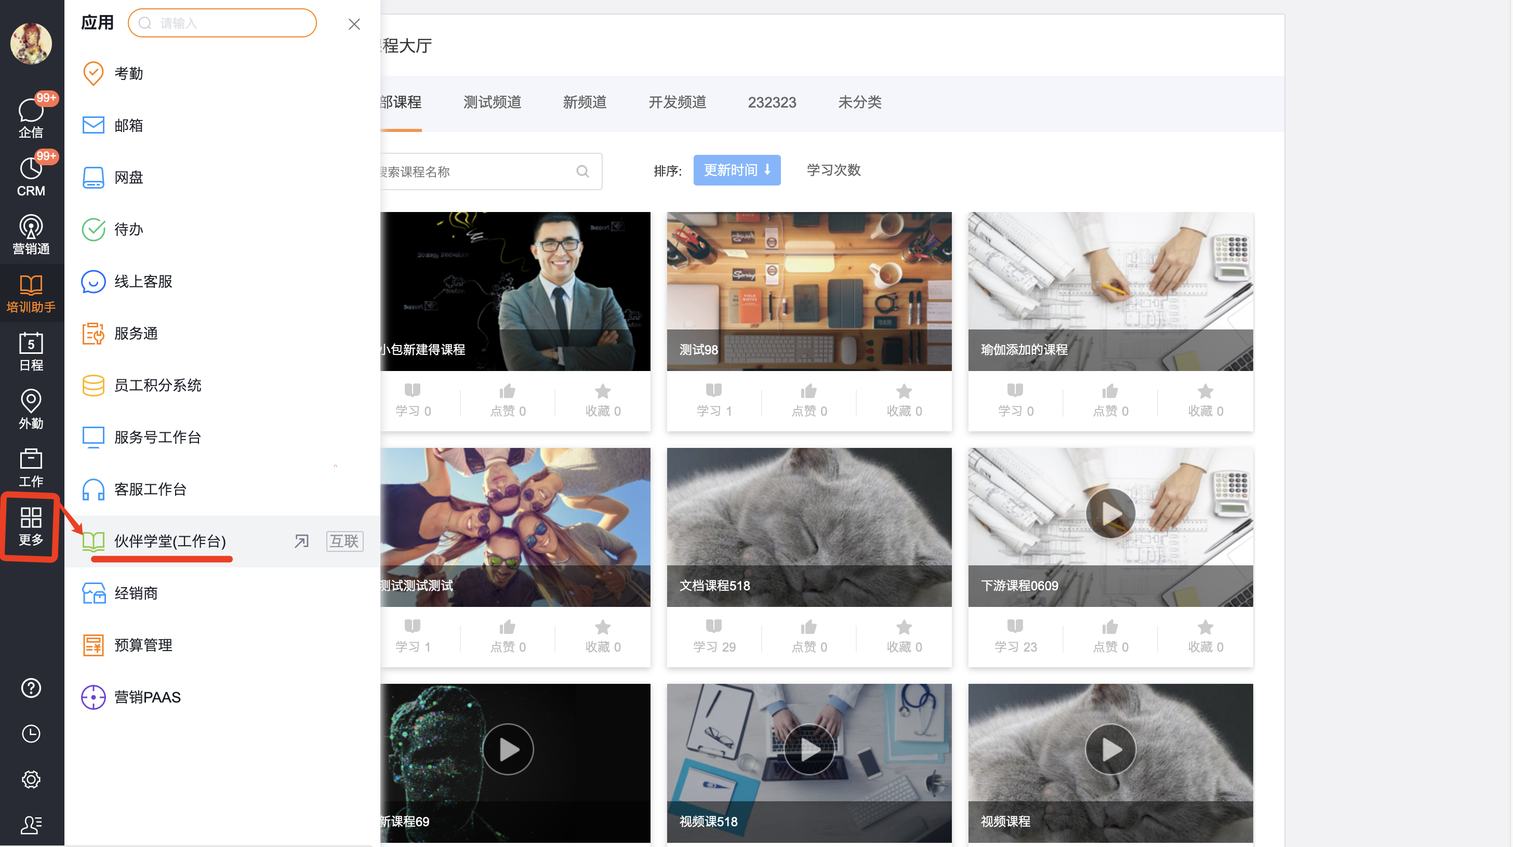Open the 瑜伽添加的课程 course thumbnail

pyautogui.click(x=1111, y=292)
